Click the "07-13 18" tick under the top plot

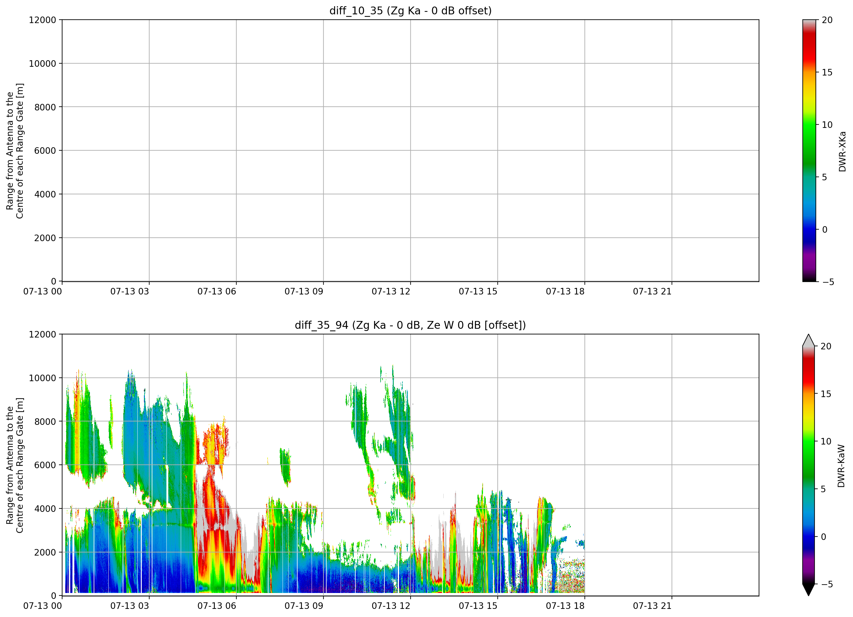click(565, 291)
